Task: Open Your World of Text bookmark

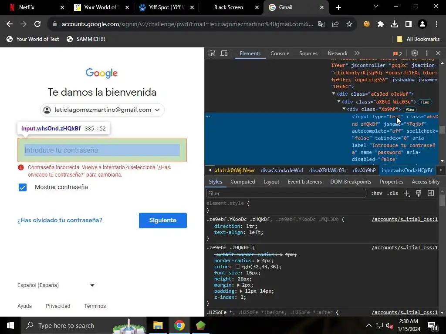Action: click(x=33, y=39)
